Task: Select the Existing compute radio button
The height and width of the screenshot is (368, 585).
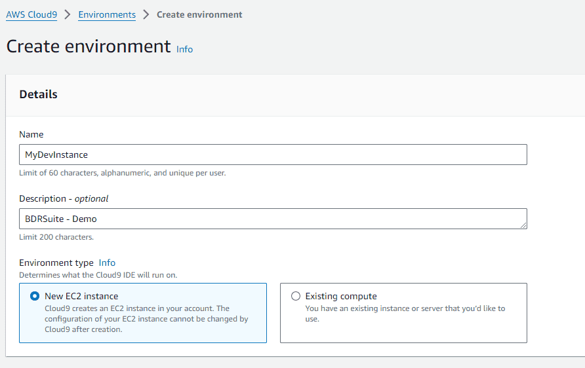Action: pyautogui.click(x=296, y=296)
